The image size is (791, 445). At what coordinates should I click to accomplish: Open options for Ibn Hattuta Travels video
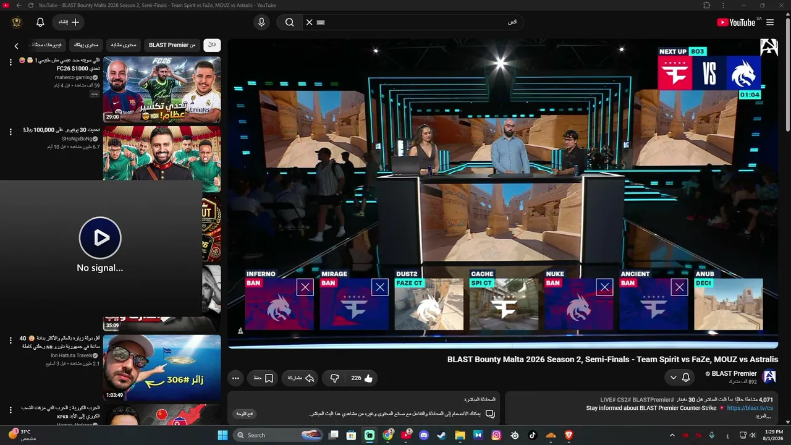tap(11, 341)
